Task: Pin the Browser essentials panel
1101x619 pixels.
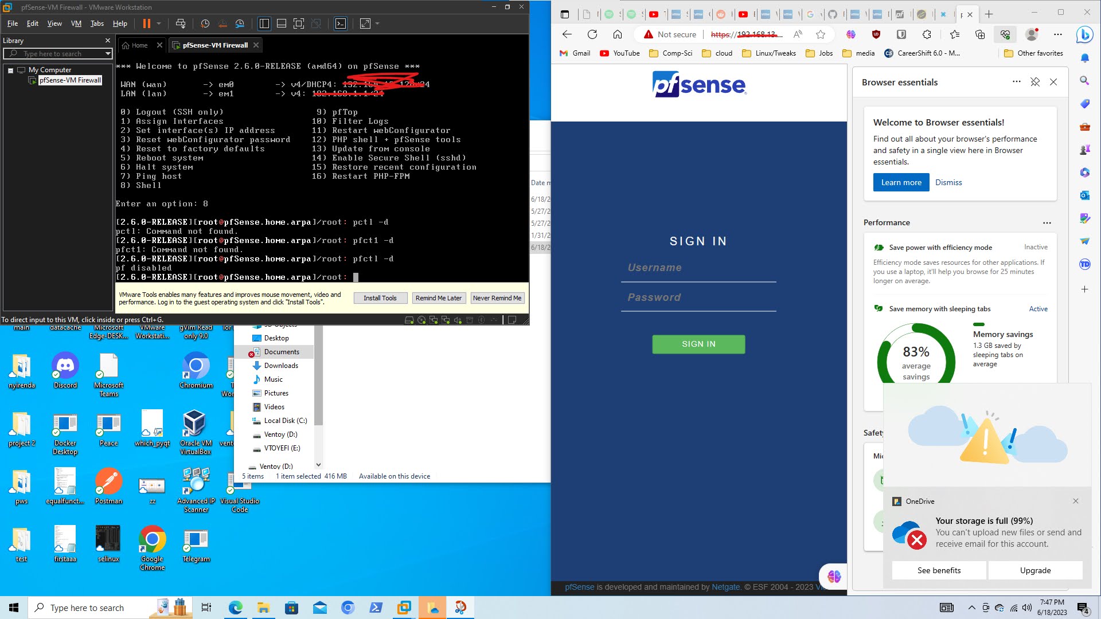Action: coord(1035,82)
